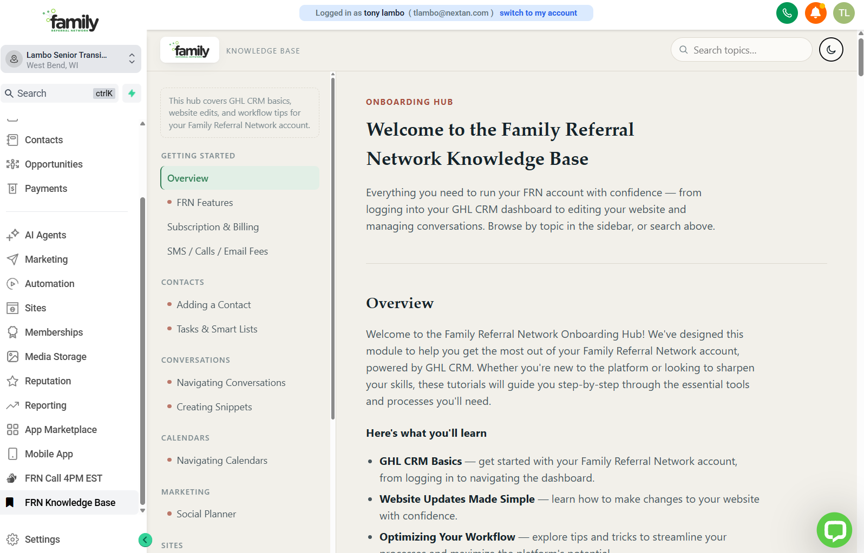Click the account location avatar icon

[x=14, y=59]
